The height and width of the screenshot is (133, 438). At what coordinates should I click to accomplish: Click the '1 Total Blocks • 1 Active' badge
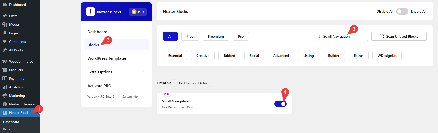192,83
